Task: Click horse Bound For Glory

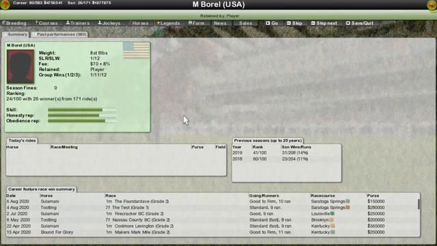Action: [57, 232]
